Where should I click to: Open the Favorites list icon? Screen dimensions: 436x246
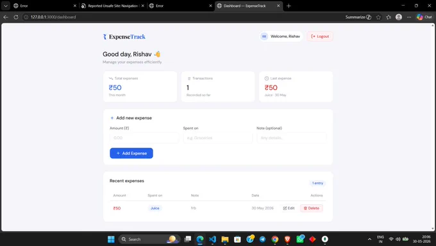click(x=389, y=17)
